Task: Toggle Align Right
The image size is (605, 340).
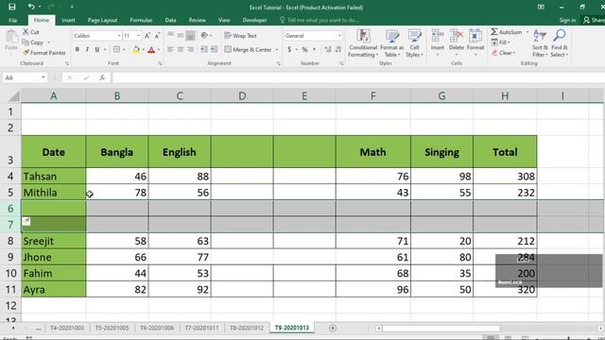Action: [190, 49]
